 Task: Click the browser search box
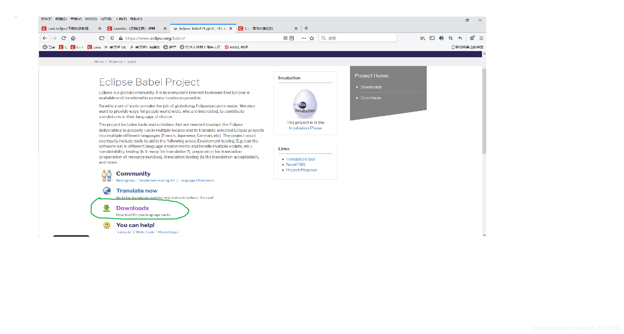(357, 38)
